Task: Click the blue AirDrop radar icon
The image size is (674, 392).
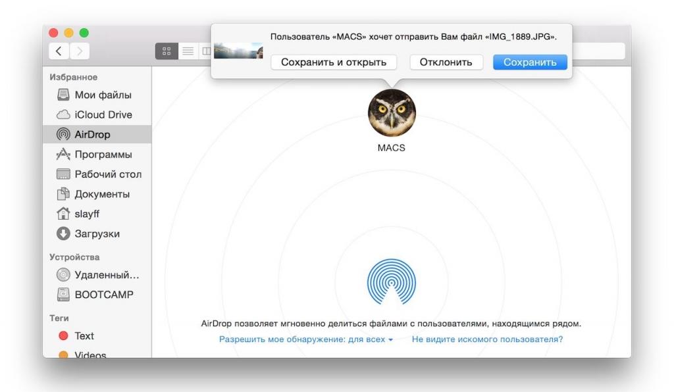Action: [x=392, y=282]
